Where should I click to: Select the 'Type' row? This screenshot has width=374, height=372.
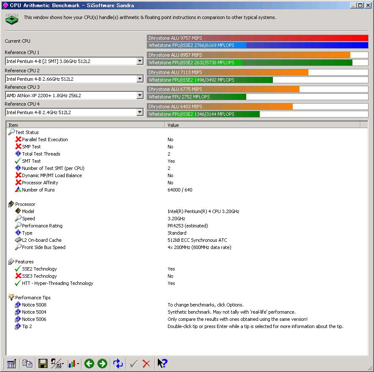pos(24,233)
